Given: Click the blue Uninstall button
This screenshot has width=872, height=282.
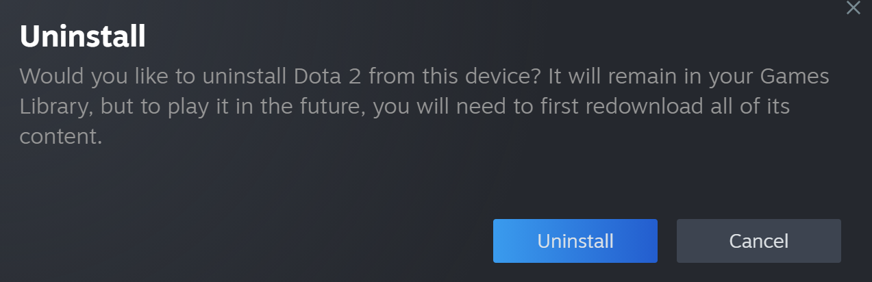Looking at the screenshot, I should [575, 241].
